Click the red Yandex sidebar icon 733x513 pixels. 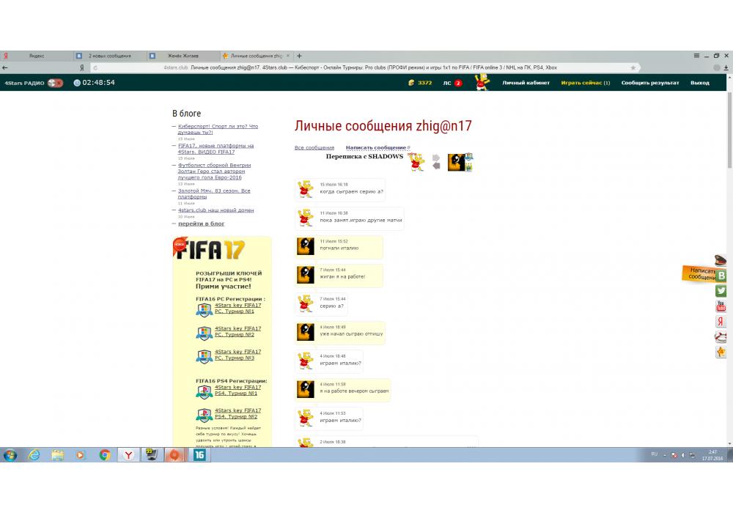pyautogui.click(x=721, y=322)
